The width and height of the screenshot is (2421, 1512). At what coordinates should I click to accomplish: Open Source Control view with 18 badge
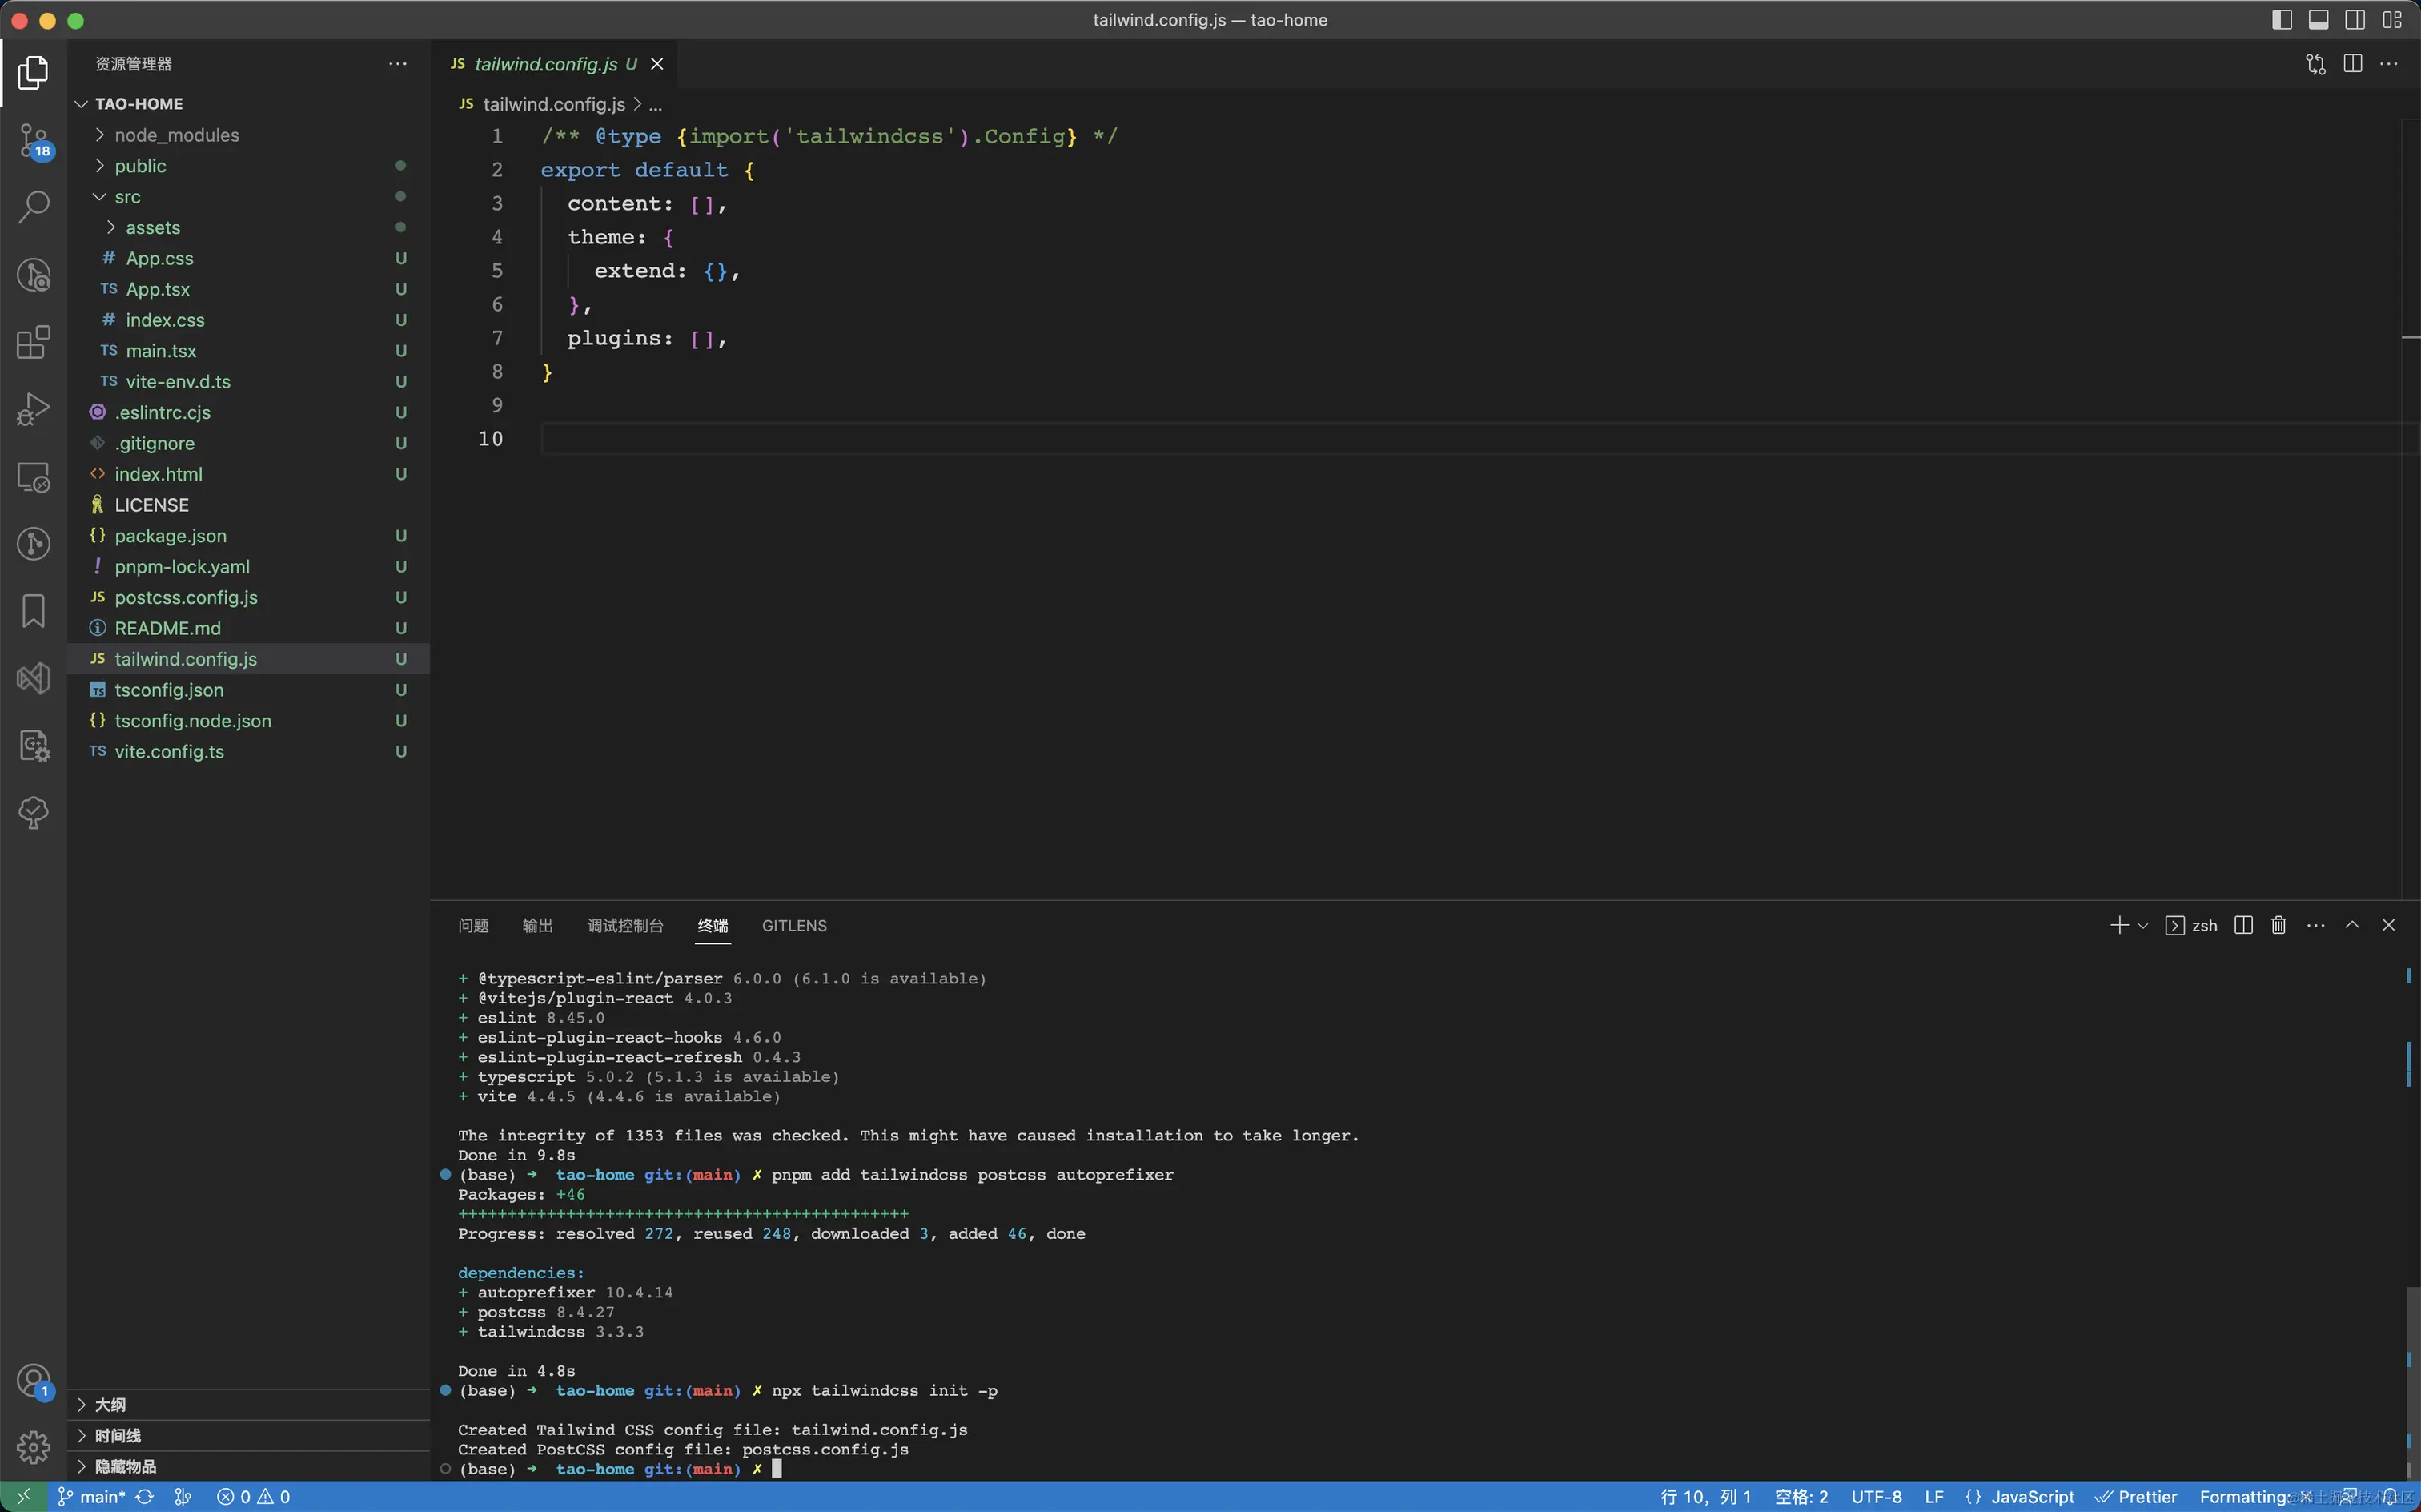33,141
